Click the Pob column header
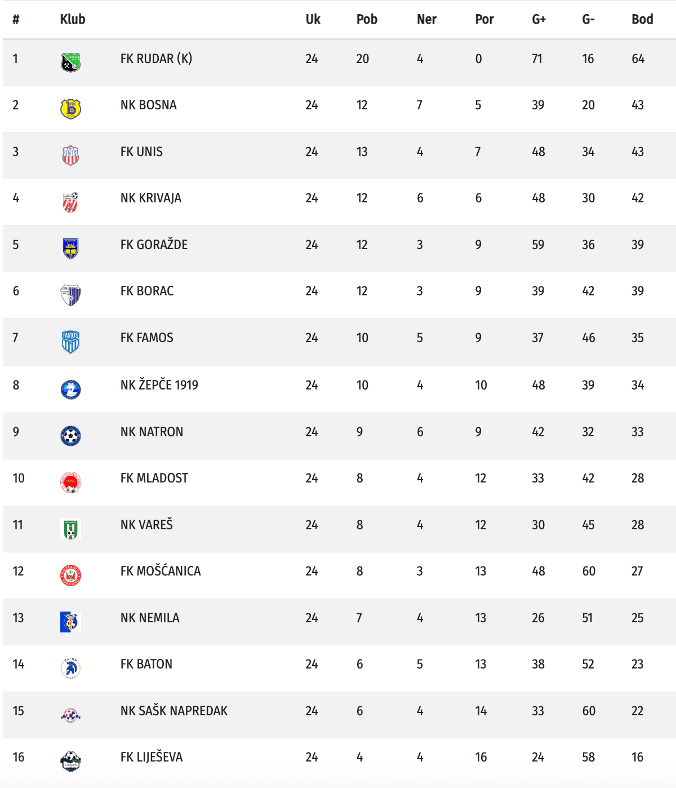The height and width of the screenshot is (788, 676). point(367,19)
